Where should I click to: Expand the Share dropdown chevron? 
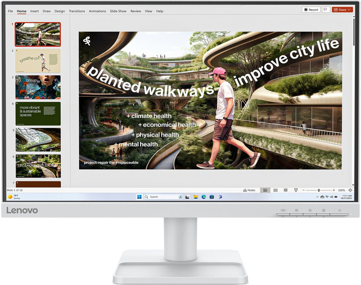pyautogui.click(x=349, y=10)
